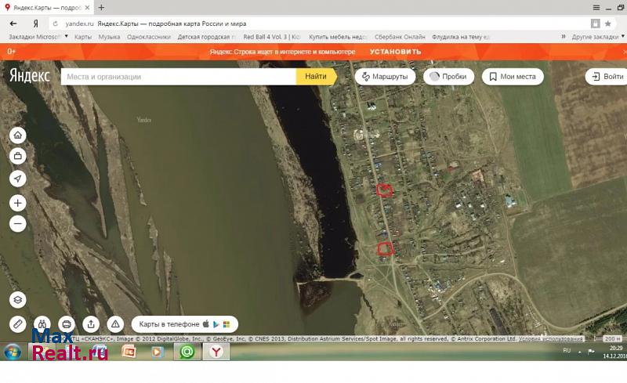627x383 pixels.
Task: Click Войти to sign in
Action: click(607, 77)
